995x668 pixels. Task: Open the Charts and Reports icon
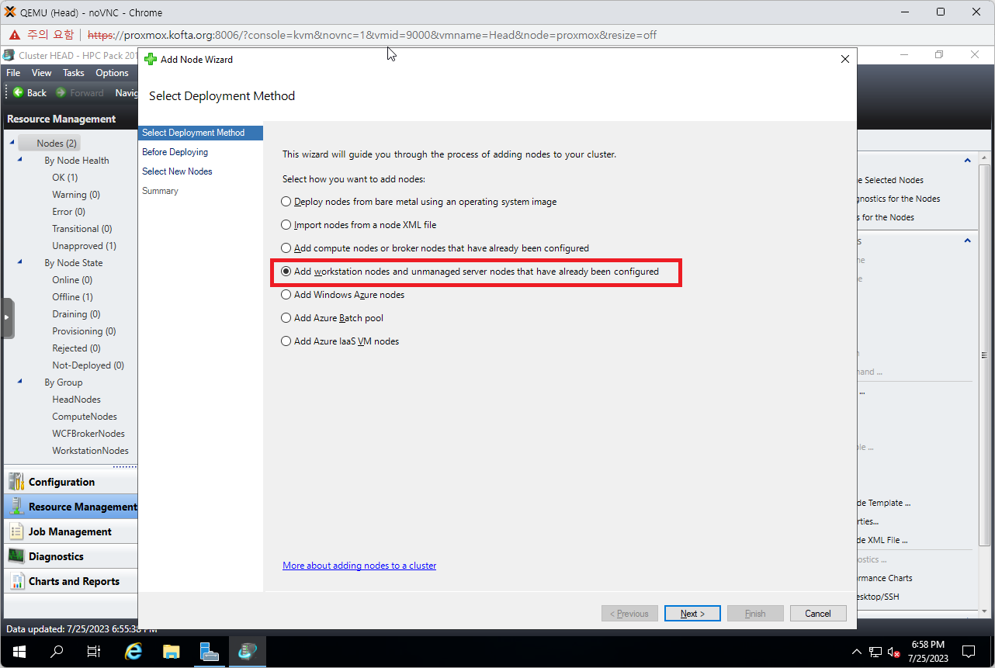tap(16, 581)
